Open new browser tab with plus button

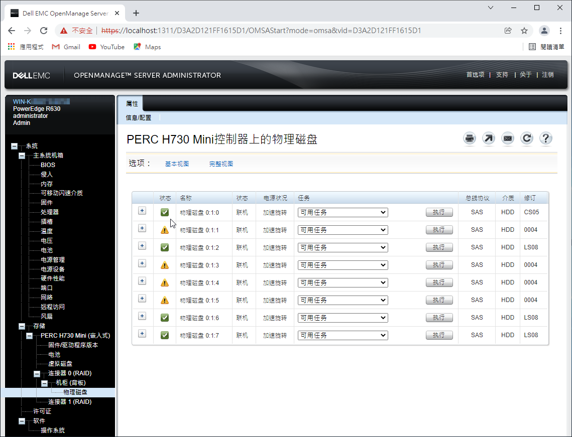(x=136, y=13)
